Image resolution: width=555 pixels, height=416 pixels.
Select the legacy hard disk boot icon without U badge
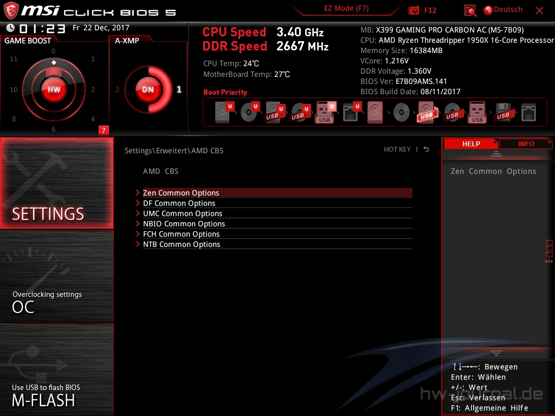[x=375, y=113]
